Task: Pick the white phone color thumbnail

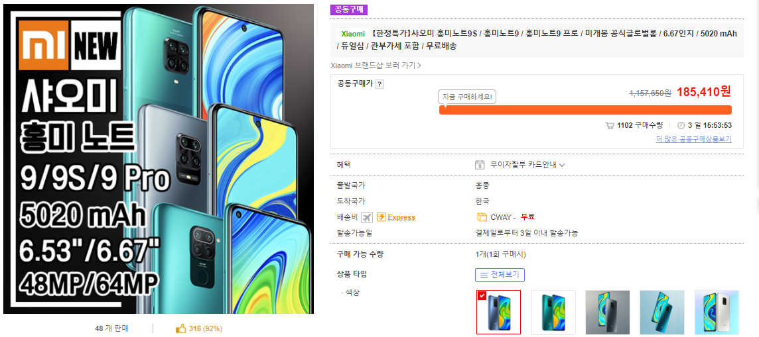Action: [717, 312]
